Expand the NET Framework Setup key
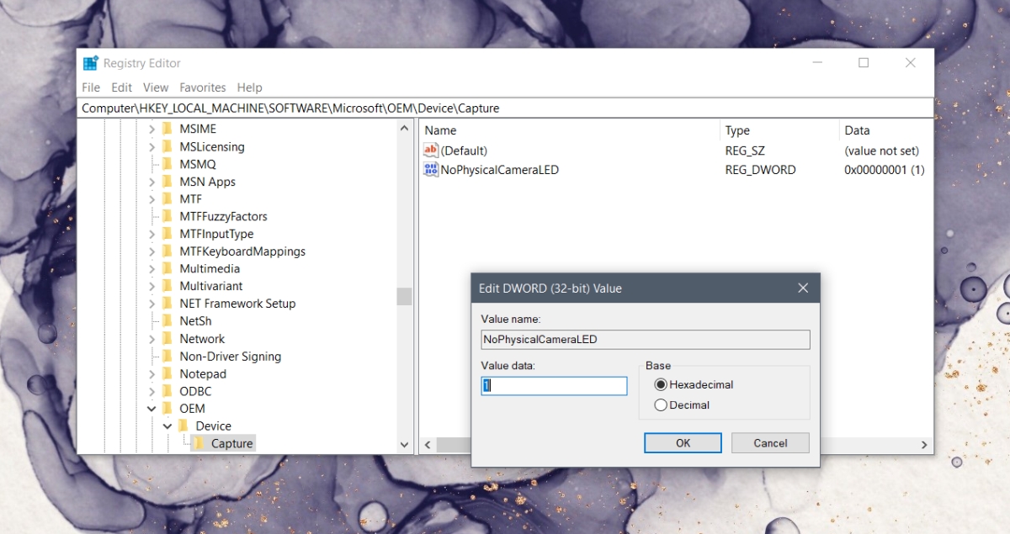The image size is (1010, 534). tap(153, 303)
